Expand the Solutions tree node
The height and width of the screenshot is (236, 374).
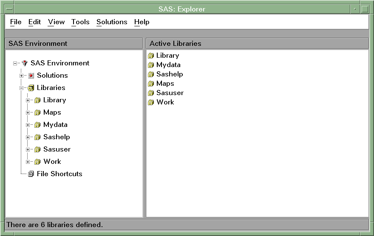pyautogui.click(x=22, y=76)
